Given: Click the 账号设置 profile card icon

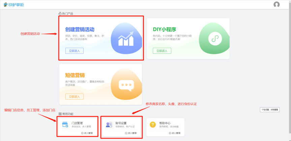Looking at the screenshot, I should [x=109, y=125].
